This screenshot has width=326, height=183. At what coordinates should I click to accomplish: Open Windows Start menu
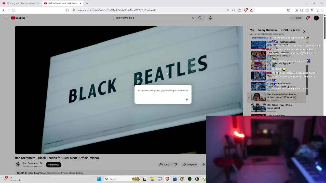[99, 179]
